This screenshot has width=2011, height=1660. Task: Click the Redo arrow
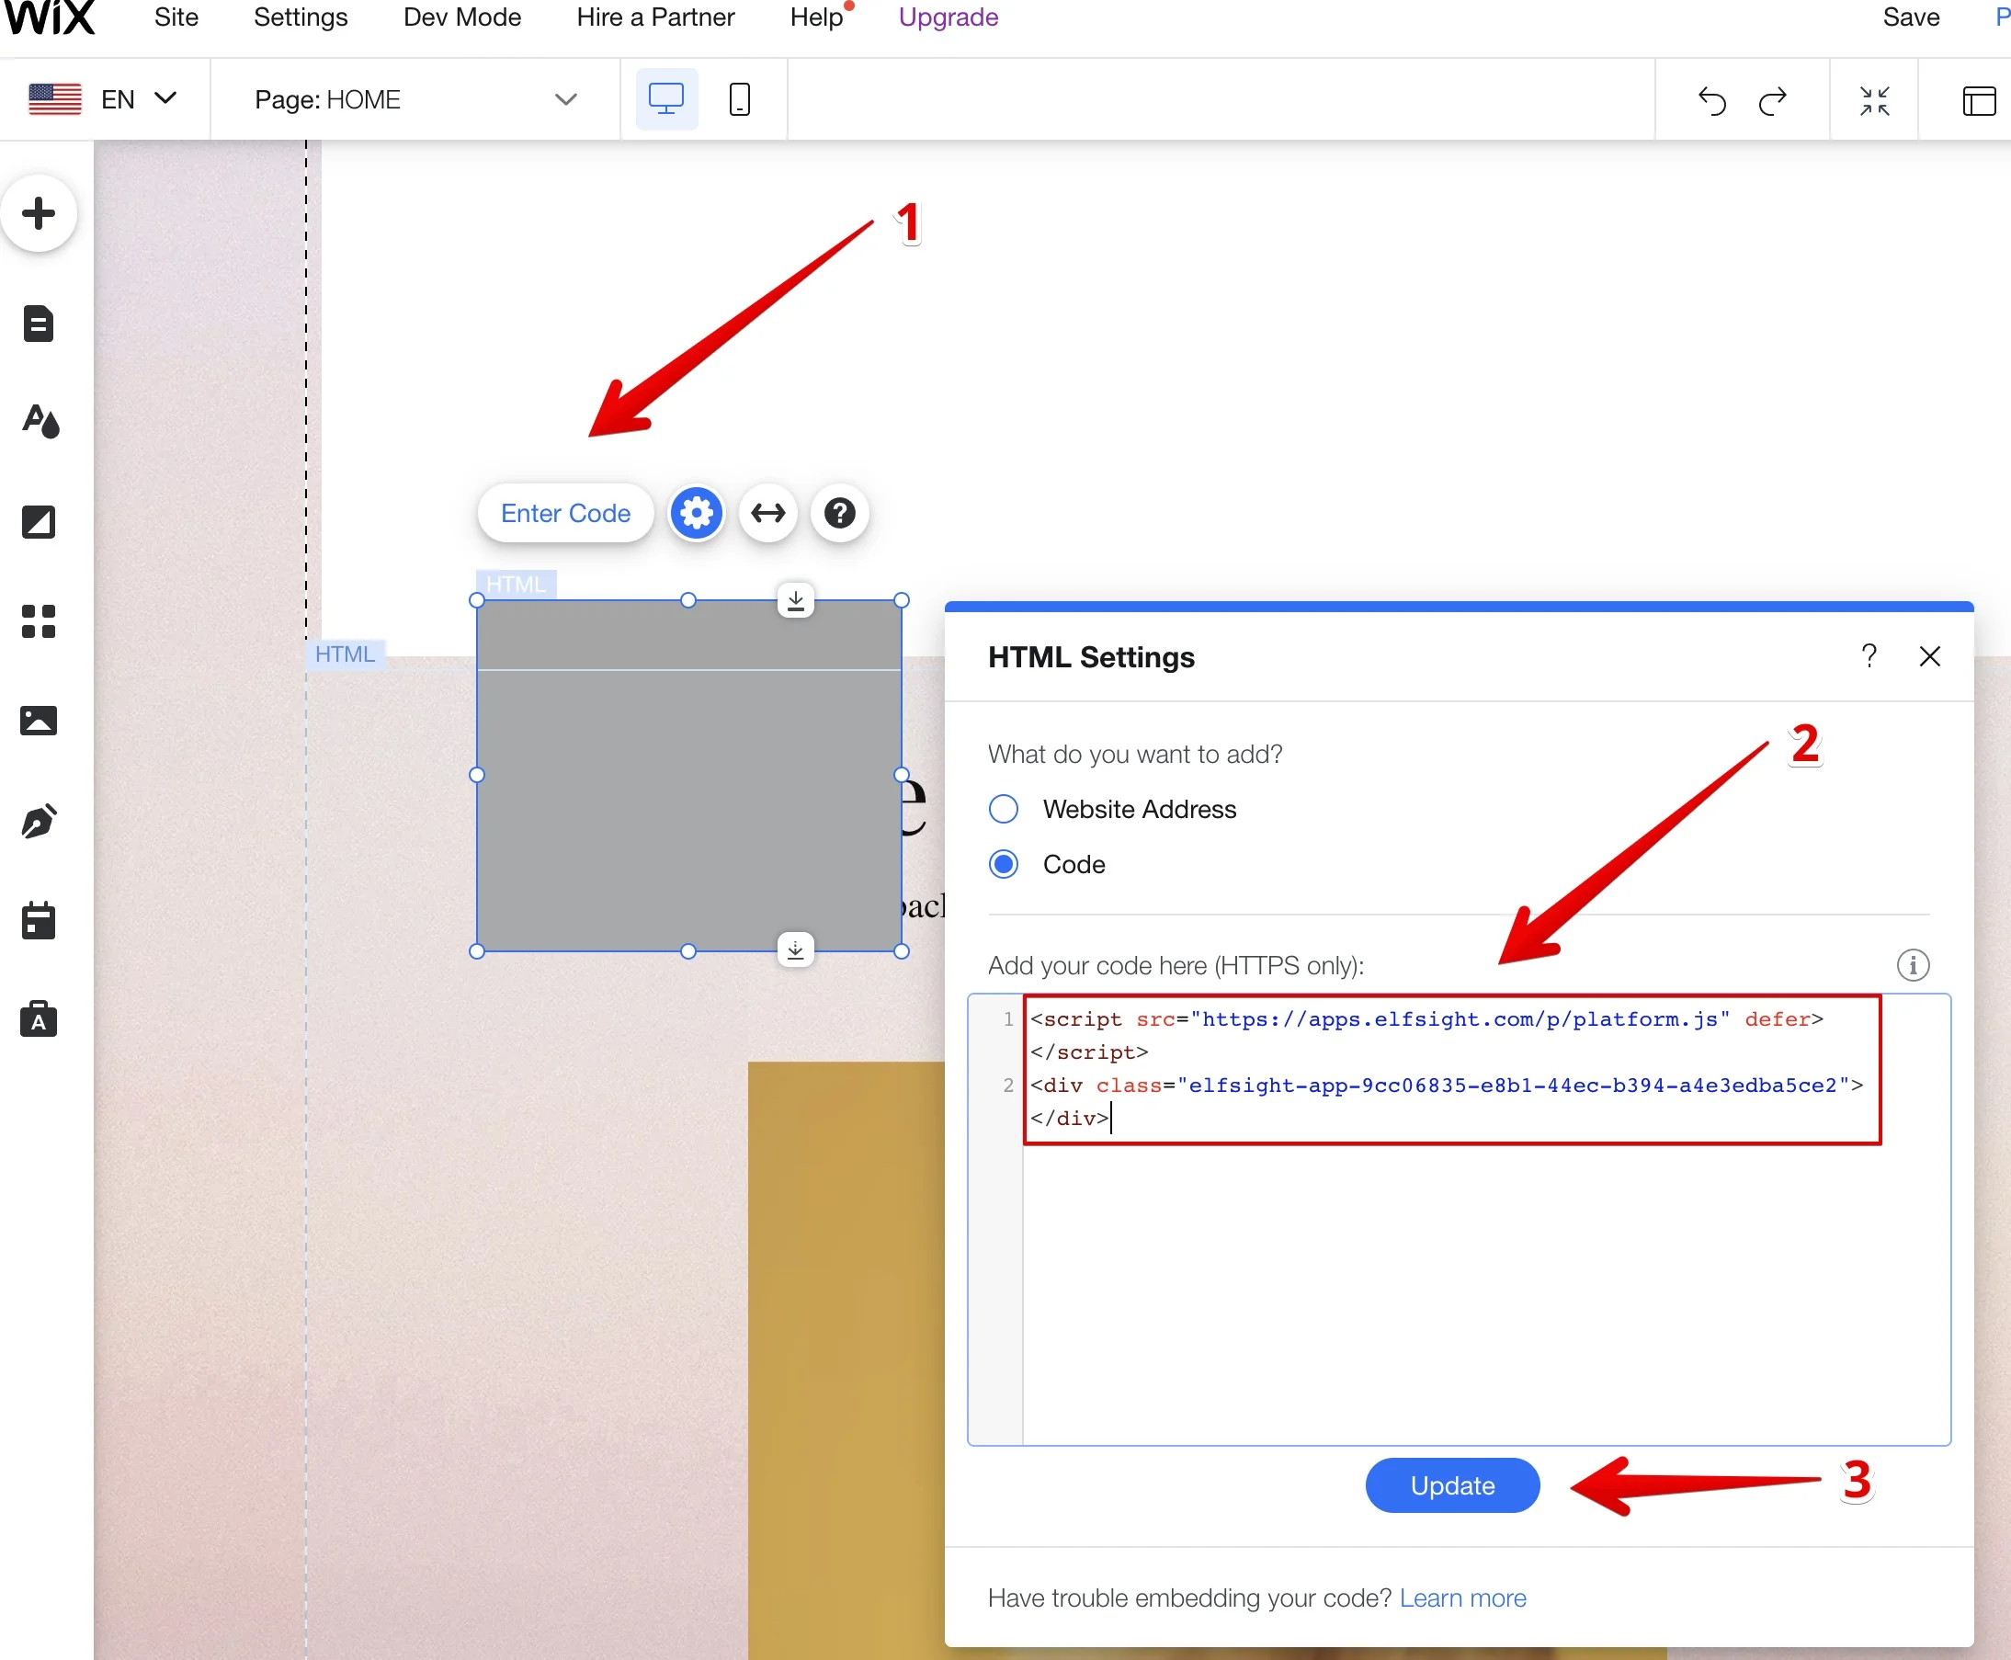(1773, 99)
